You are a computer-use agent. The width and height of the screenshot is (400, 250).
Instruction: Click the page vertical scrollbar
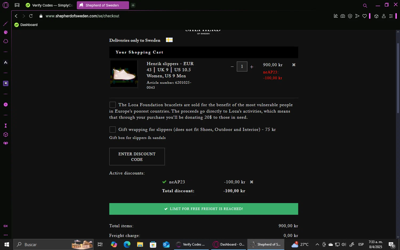tap(398, 78)
